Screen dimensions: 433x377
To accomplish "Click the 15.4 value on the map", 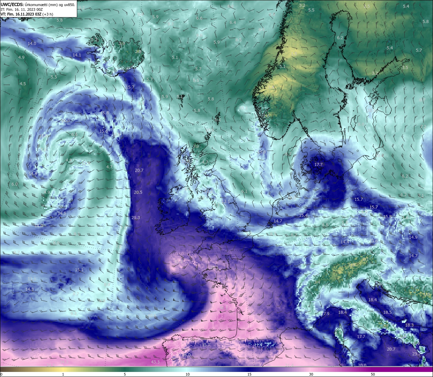I will pyautogui.click(x=303, y=215).
